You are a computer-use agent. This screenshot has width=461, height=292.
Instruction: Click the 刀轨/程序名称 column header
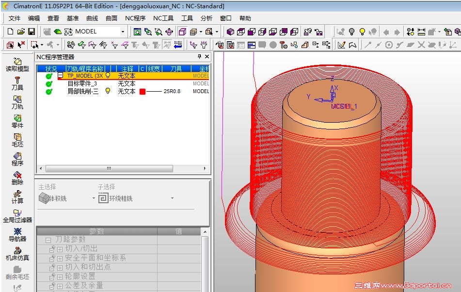[x=85, y=69]
